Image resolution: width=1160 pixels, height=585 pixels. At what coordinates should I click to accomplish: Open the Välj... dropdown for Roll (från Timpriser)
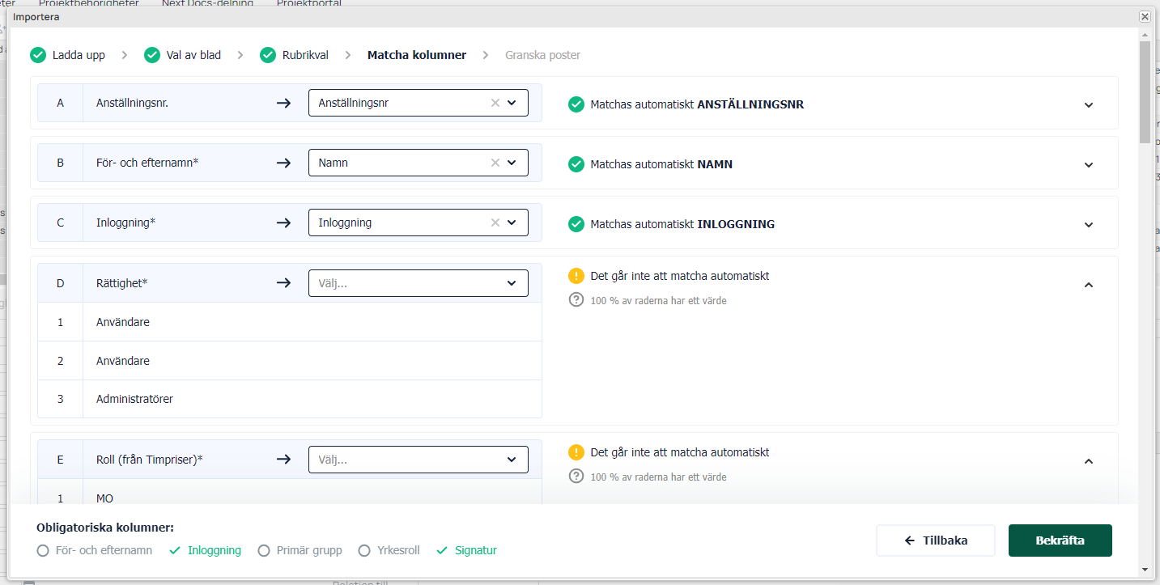pyautogui.click(x=418, y=460)
